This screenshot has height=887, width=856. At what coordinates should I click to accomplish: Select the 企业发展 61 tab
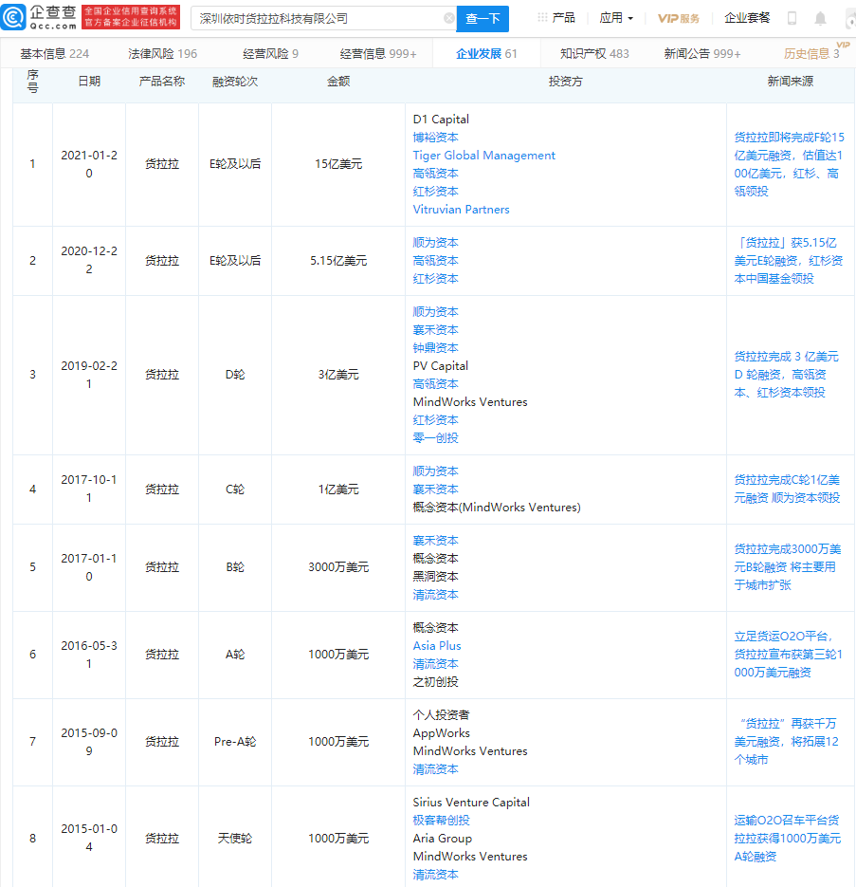click(x=486, y=54)
